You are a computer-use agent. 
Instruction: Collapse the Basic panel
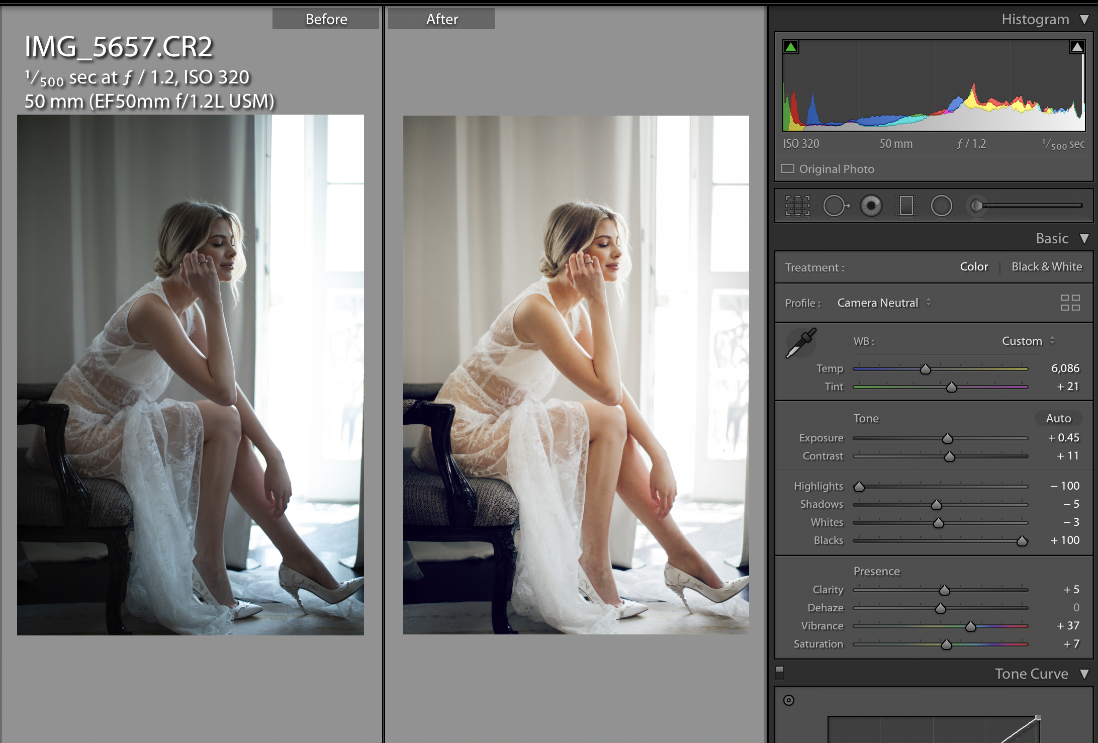[x=1084, y=239]
